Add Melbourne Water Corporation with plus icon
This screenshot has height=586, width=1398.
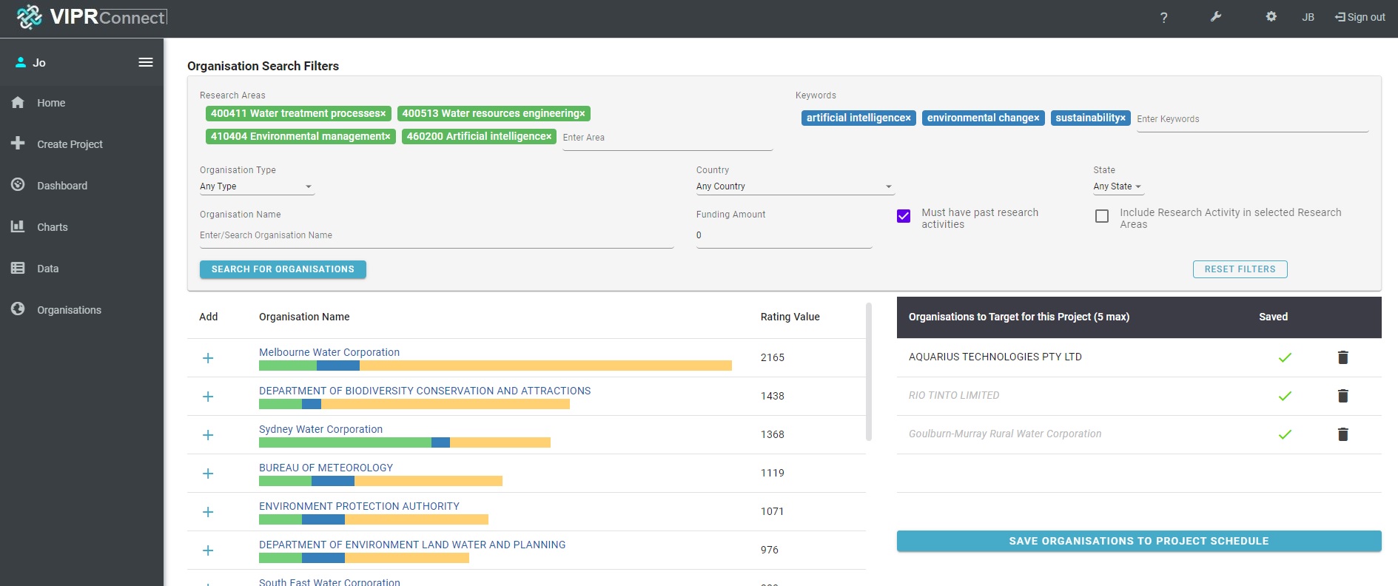208,358
